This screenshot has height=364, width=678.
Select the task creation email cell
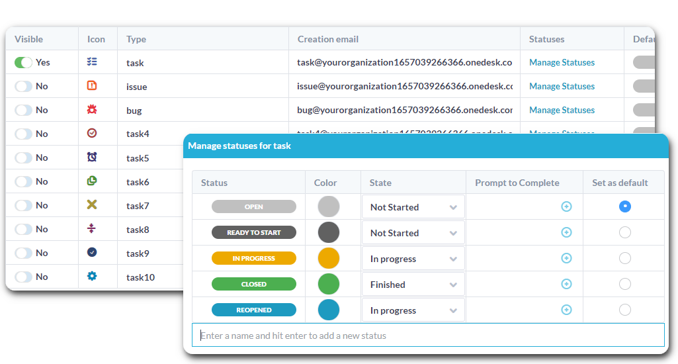coord(404,62)
